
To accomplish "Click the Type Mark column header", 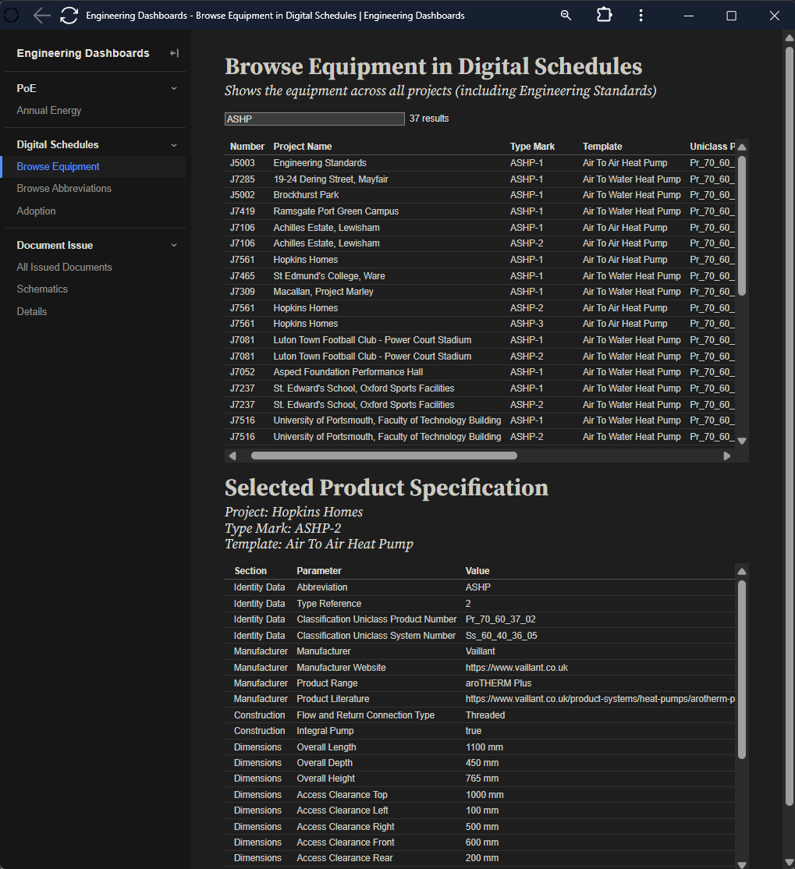I will point(532,147).
